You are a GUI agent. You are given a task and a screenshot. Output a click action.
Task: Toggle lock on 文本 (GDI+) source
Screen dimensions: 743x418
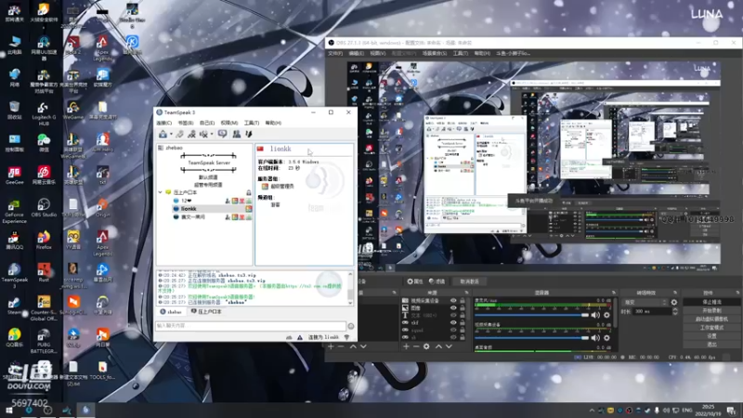463,315
